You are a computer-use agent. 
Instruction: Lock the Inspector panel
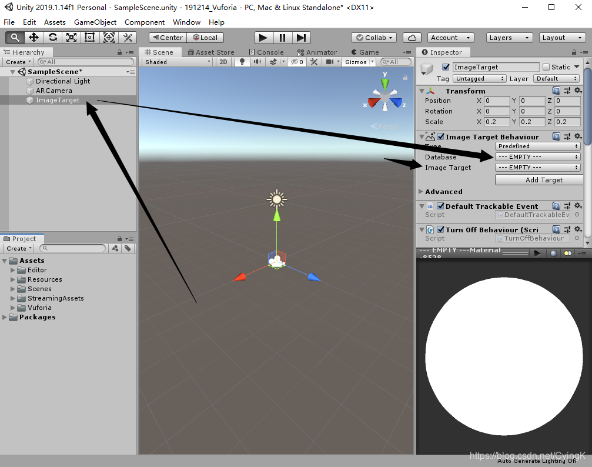coord(574,52)
